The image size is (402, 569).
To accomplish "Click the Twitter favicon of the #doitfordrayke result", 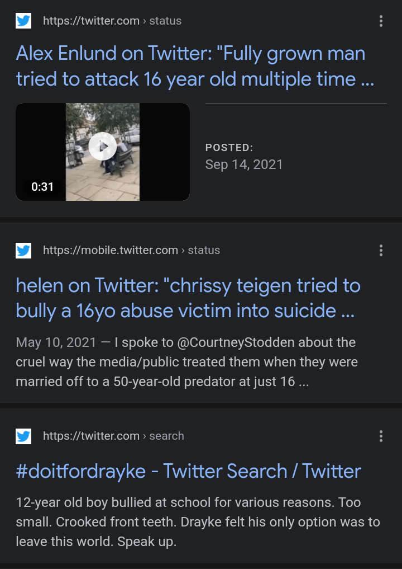I will tap(23, 436).
